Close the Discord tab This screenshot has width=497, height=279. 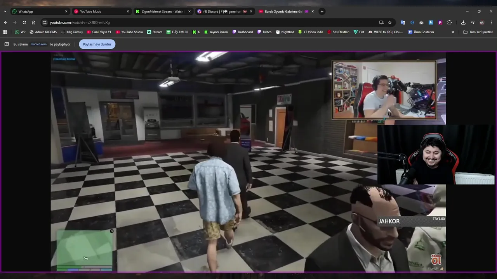click(251, 11)
